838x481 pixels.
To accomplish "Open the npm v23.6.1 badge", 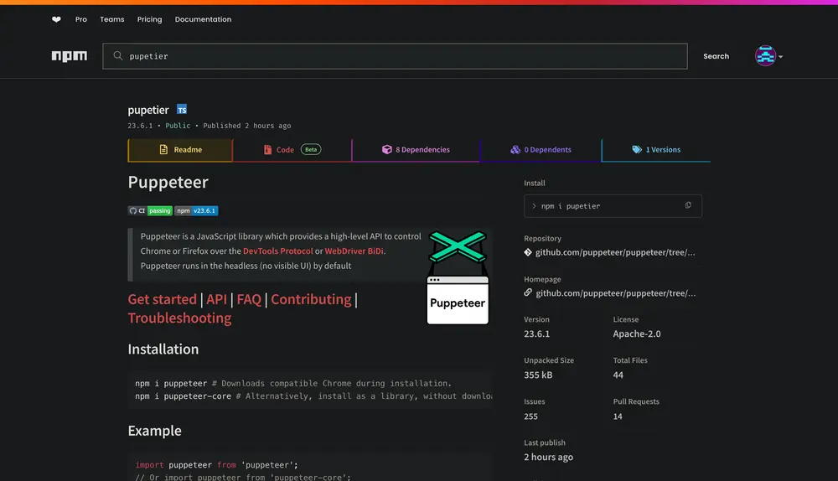I will point(196,210).
